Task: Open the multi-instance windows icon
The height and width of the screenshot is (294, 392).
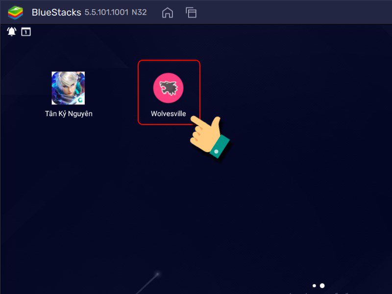Action: tap(191, 13)
